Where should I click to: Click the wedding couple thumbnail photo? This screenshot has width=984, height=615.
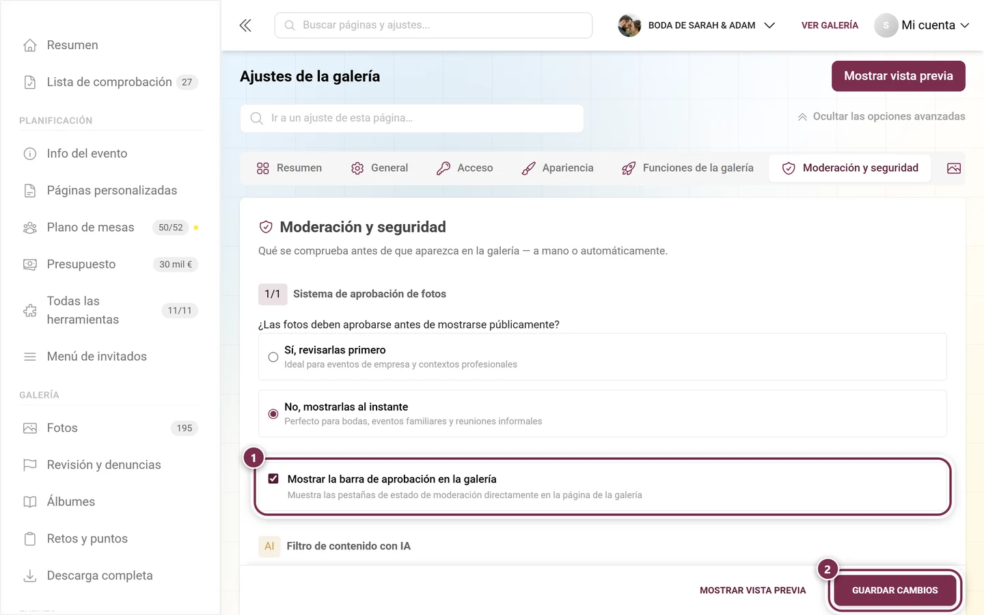(x=629, y=25)
